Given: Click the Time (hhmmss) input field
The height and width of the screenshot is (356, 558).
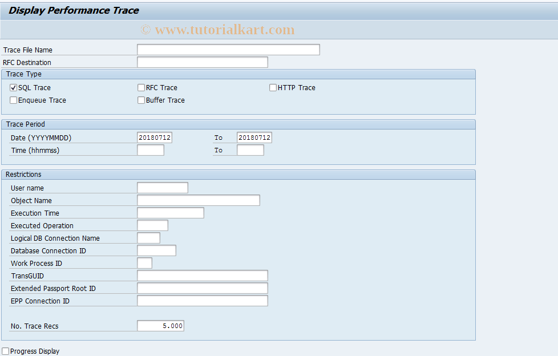Looking at the screenshot, I should point(150,149).
